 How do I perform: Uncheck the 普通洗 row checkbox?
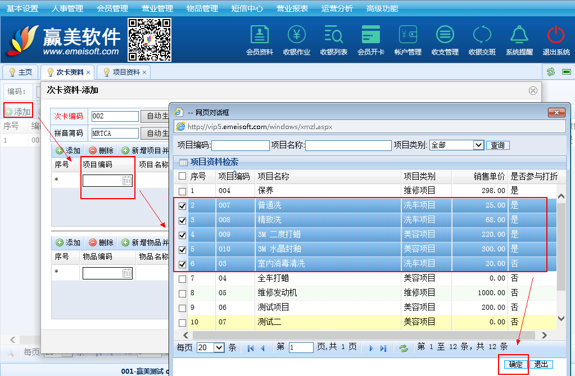182,206
